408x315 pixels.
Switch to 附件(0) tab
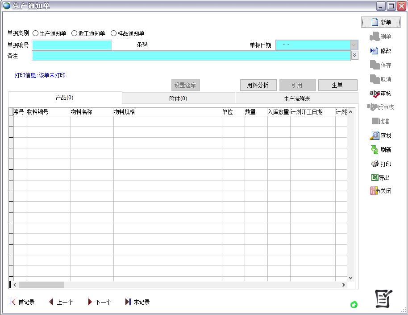[x=178, y=98]
